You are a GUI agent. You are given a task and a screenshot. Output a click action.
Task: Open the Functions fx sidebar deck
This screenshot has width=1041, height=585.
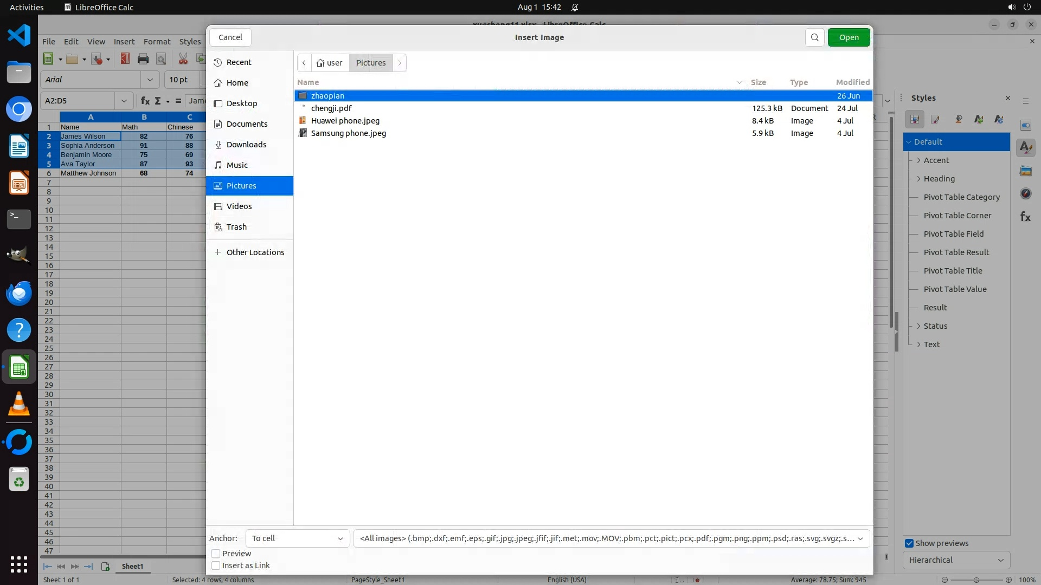point(1025,217)
